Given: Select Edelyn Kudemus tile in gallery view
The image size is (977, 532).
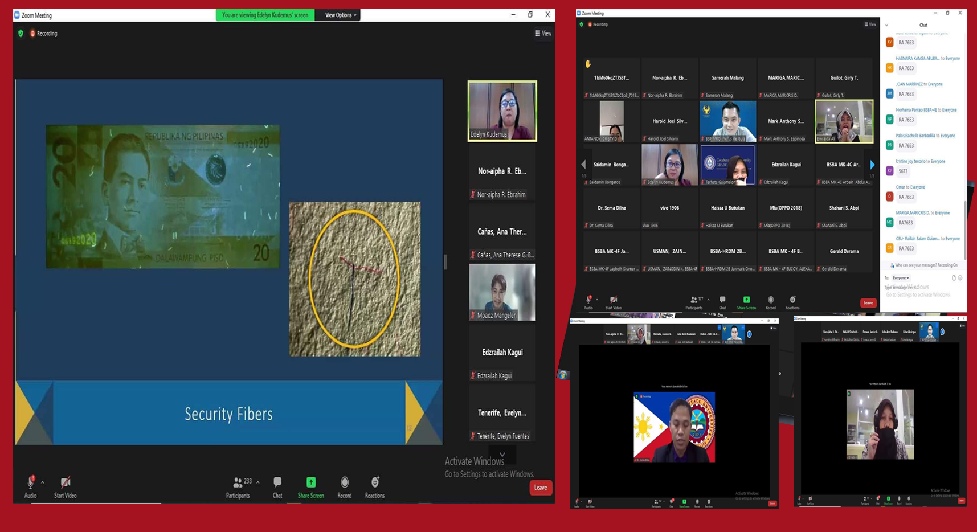Looking at the screenshot, I should coord(669,165).
